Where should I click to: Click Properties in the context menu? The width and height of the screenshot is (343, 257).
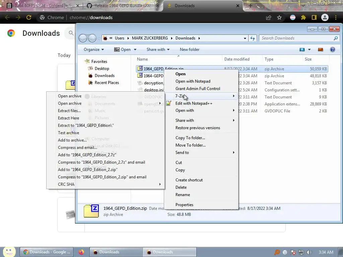[184, 205]
